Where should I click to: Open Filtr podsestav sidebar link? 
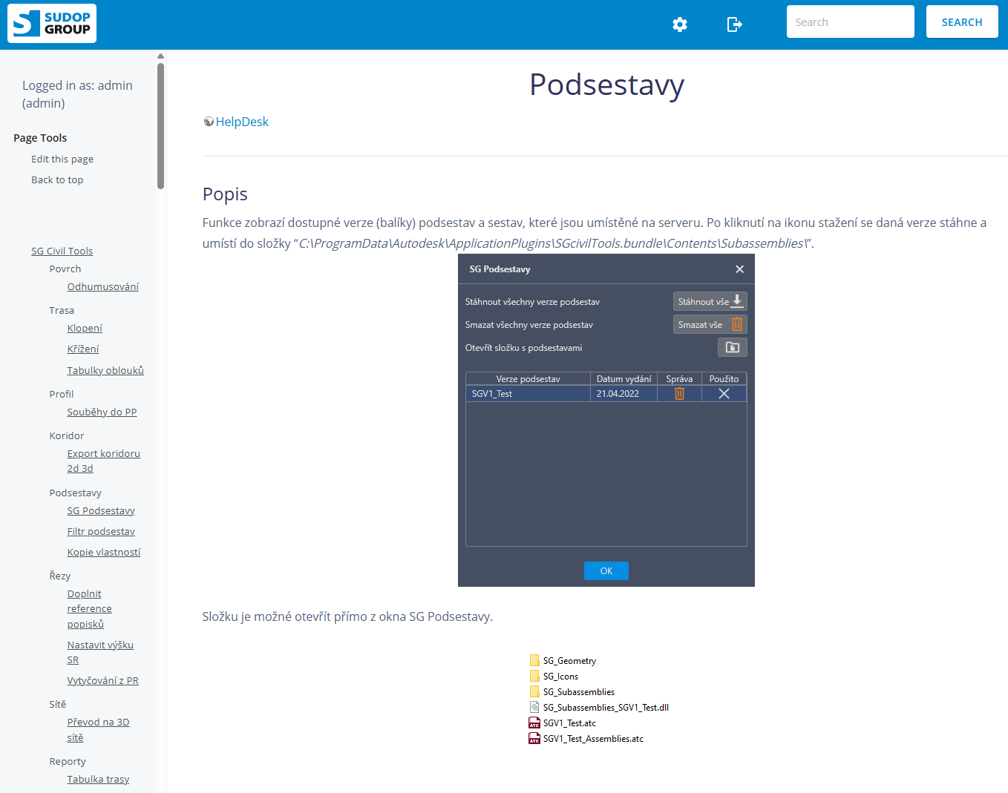(x=101, y=531)
